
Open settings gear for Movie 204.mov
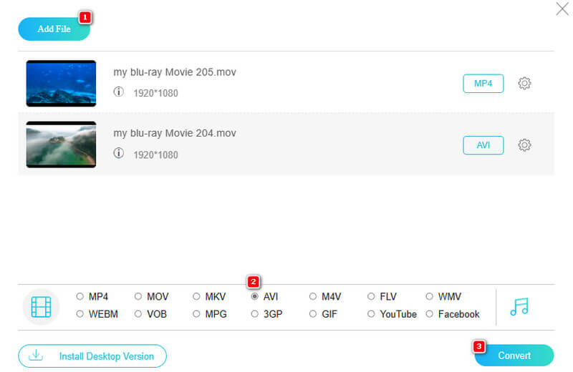point(524,145)
